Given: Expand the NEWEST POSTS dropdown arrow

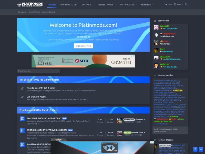Looking at the screenshot, I should click(x=116, y=5).
